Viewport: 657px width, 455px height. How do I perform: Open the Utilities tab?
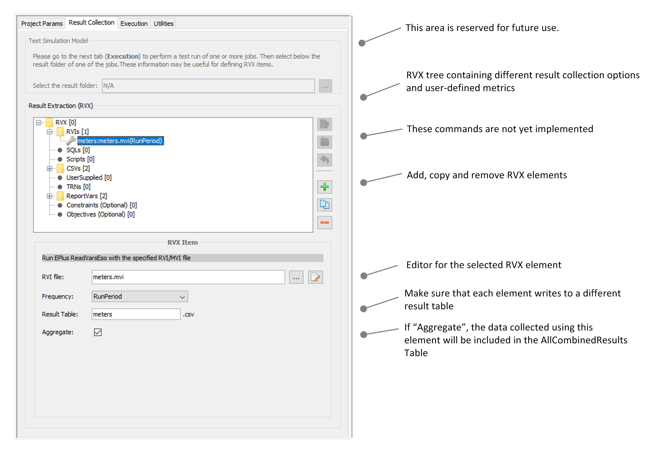tap(163, 23)
